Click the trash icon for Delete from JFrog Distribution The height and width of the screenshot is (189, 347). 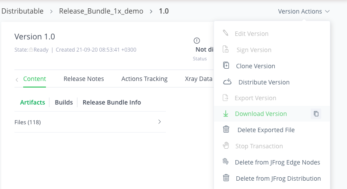226,178
